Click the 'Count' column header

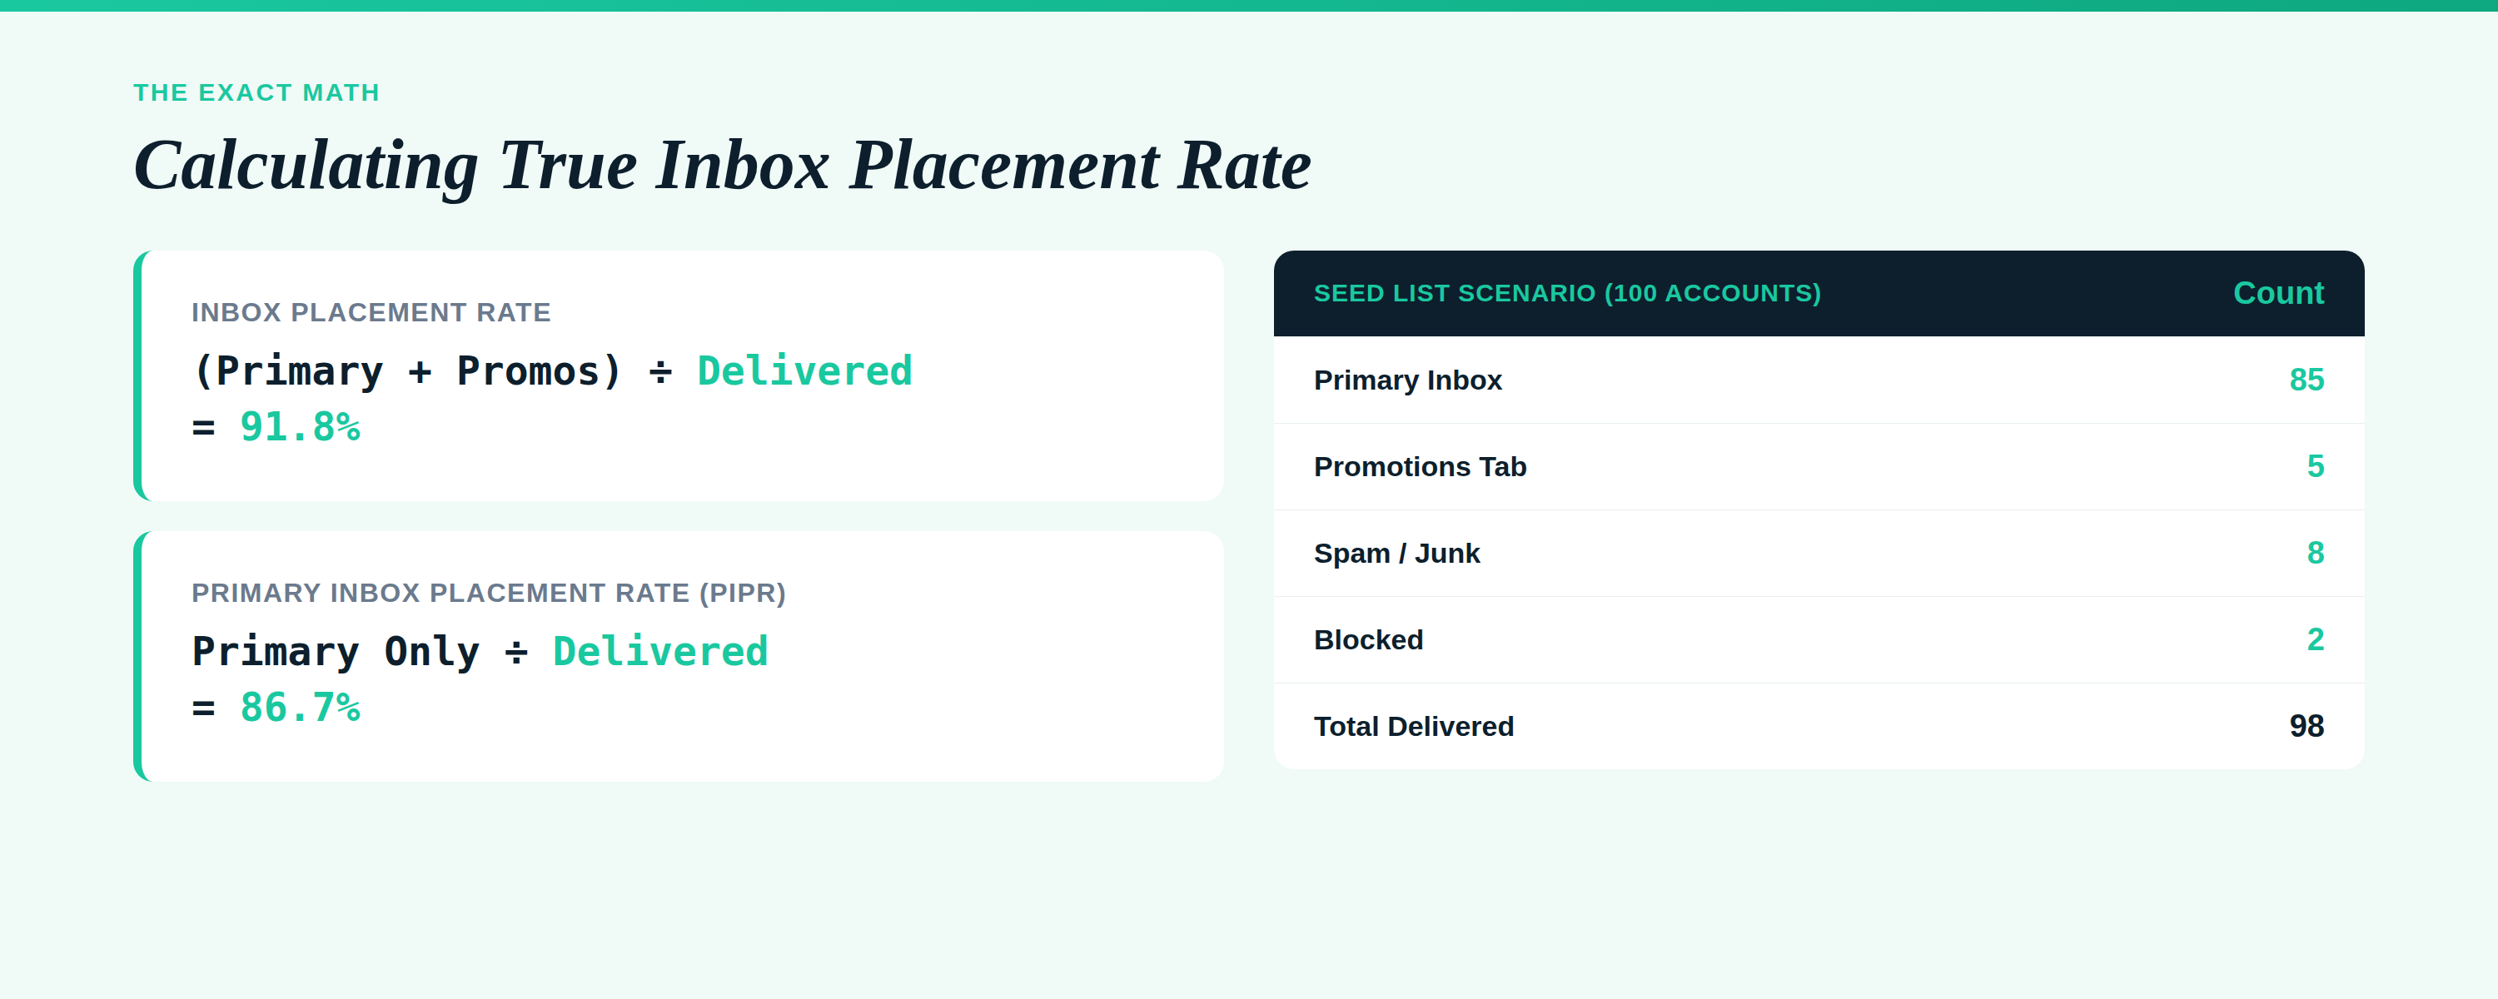(2278, 293)
